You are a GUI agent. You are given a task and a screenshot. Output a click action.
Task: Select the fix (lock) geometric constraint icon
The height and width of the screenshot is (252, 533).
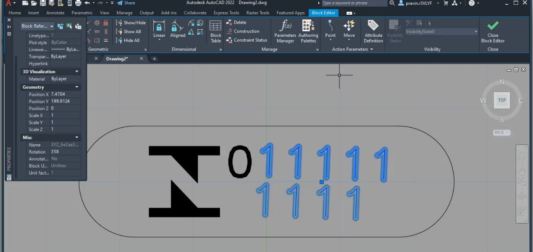[x=106, y=23]
